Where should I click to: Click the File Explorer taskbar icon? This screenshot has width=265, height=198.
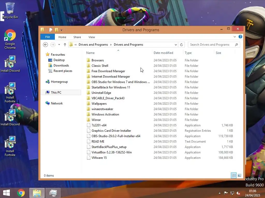[x=37, y=193]
